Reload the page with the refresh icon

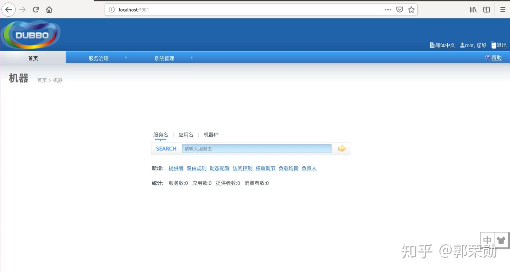[36, 10]
